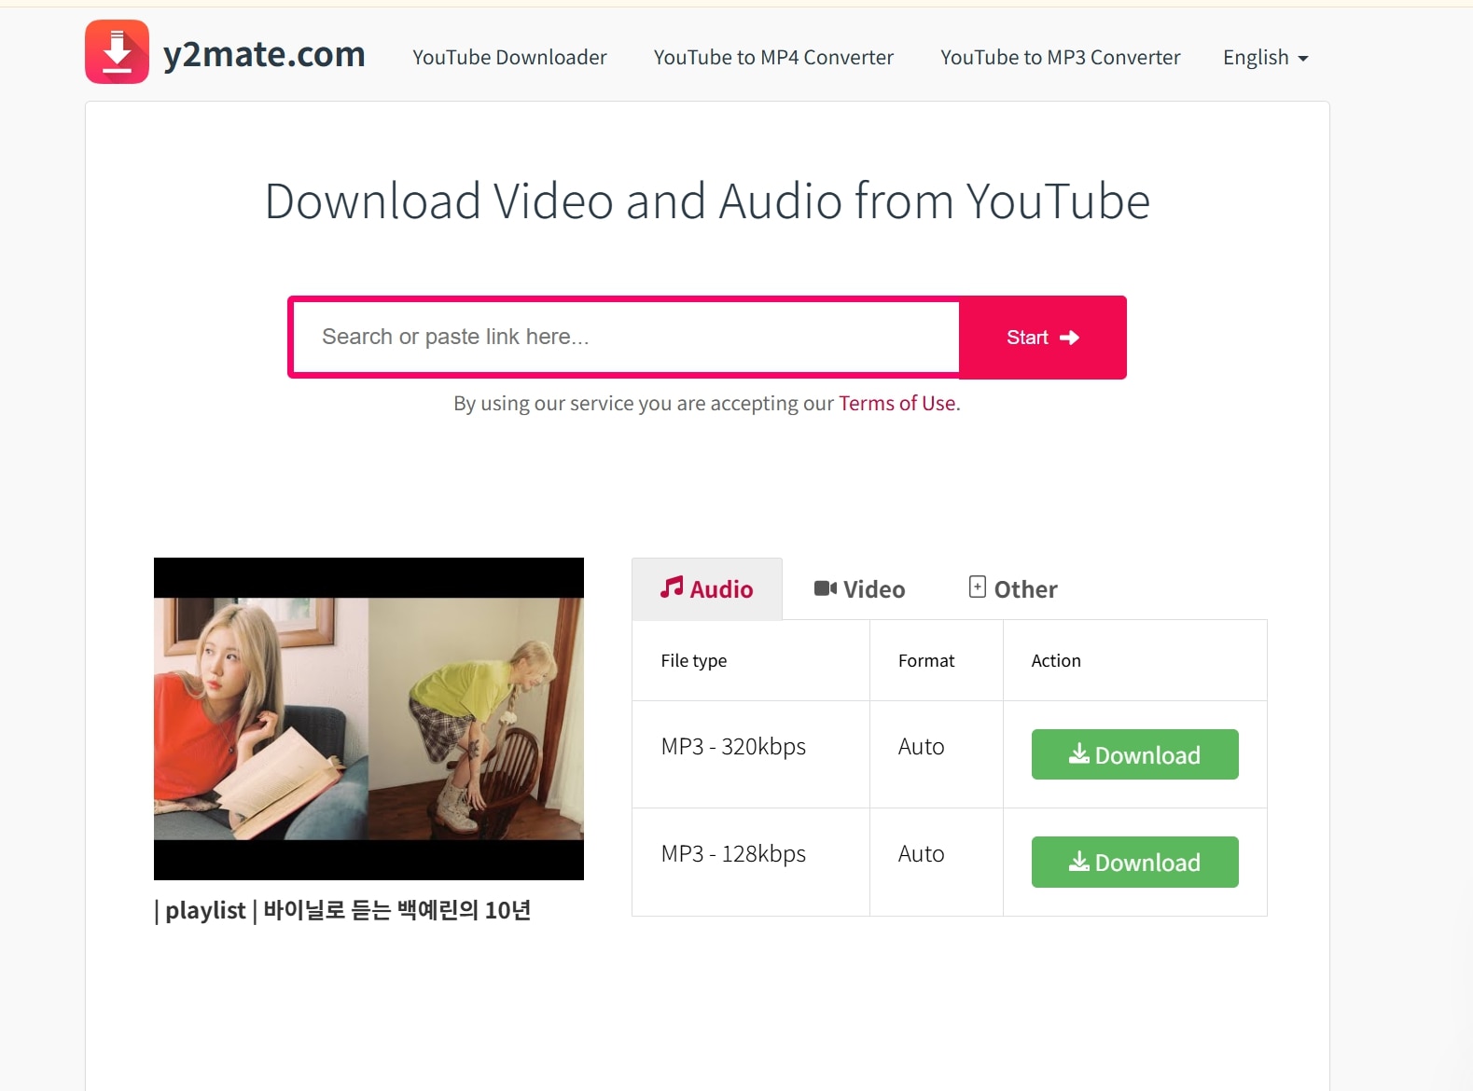Switch to the Video tab
The image size is (1473, 1091).
859,588
